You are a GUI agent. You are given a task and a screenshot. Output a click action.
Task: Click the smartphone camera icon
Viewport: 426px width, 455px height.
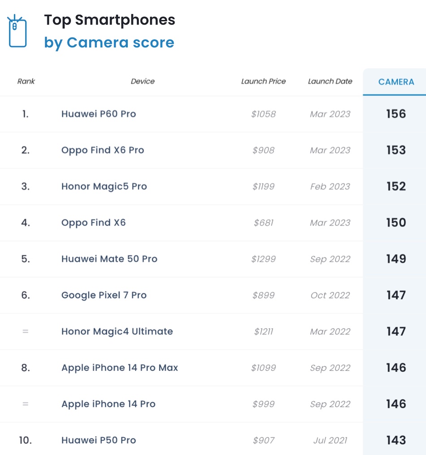(x=17, y=31)
